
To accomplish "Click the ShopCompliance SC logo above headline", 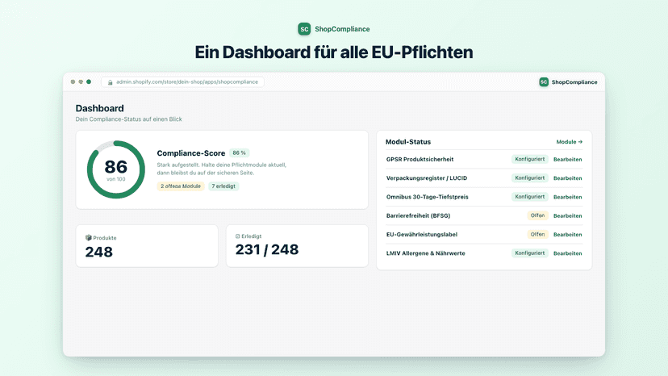I will coord(304,29).
